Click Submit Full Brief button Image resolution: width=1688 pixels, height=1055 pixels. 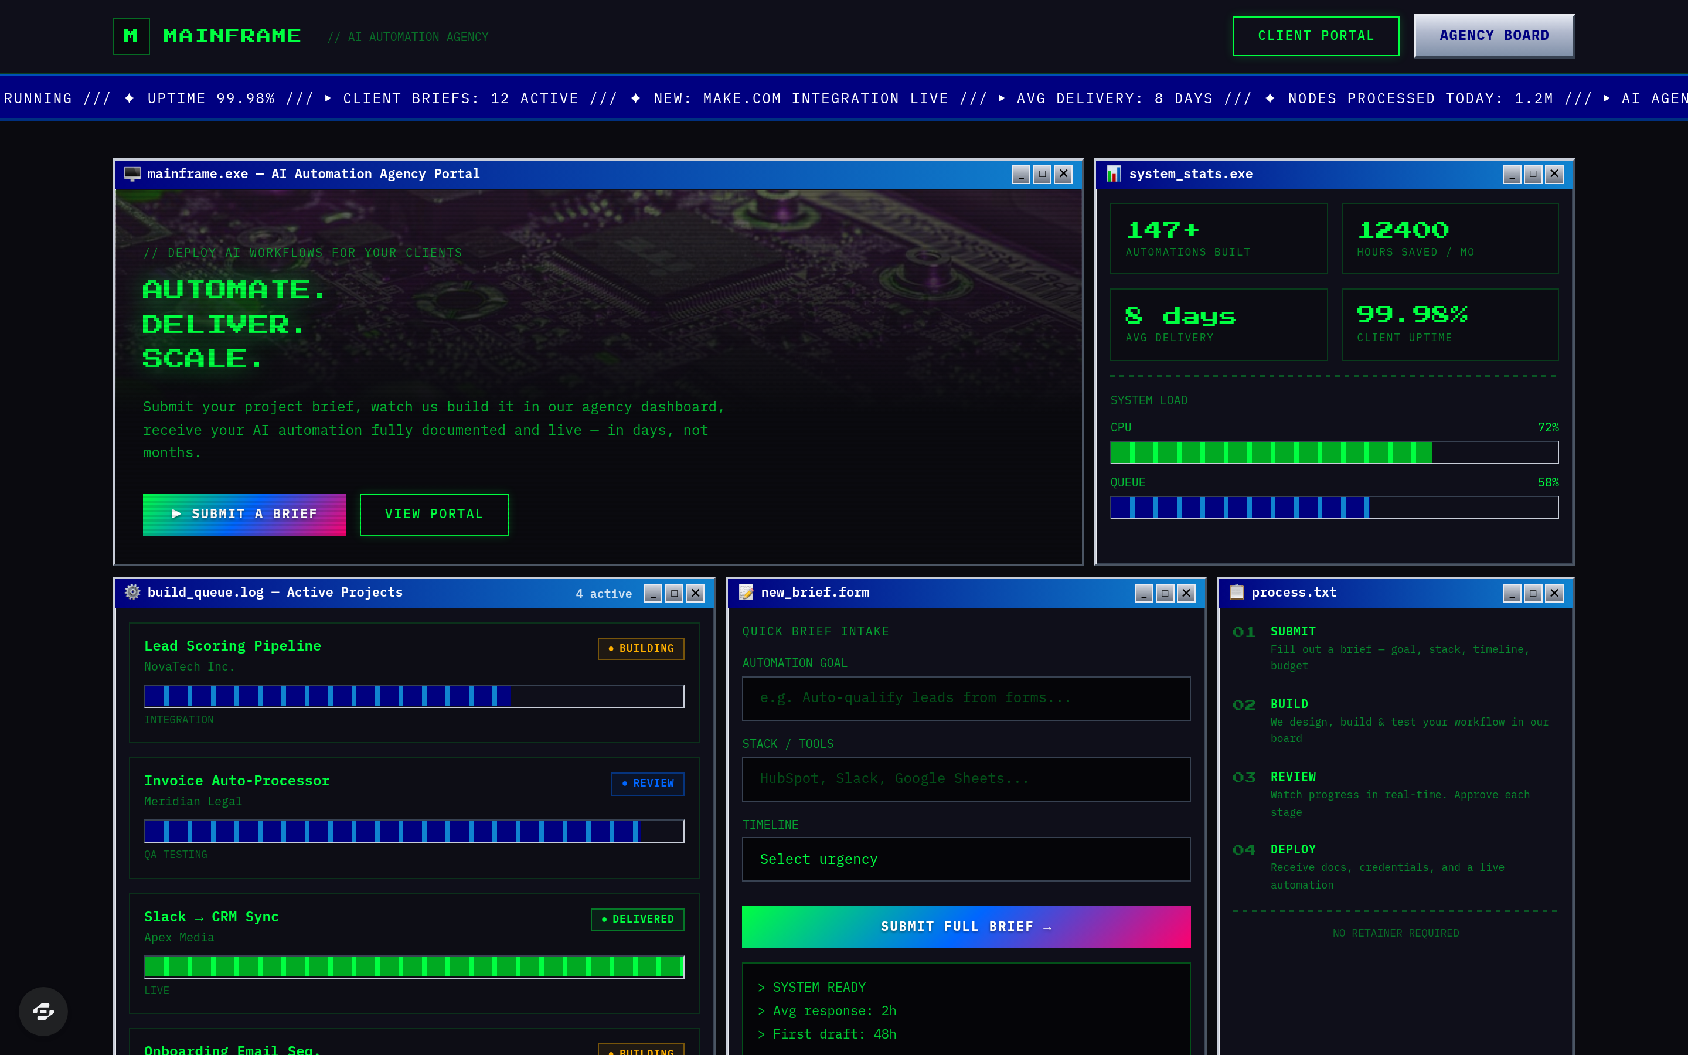(x=966, y=927)
